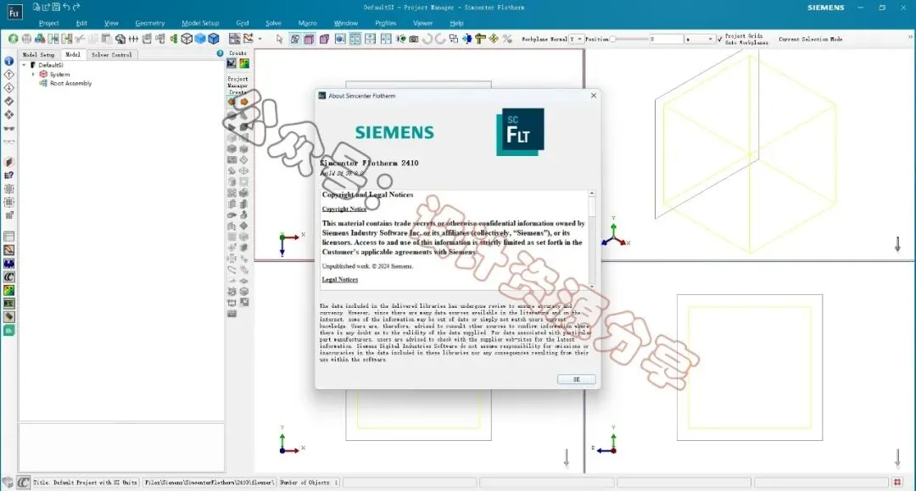The width and height of the screenshot is (916, 491).
Task: Click the down-arrow diamond icon in the left sidebar
Action: (x=8, y=87)
